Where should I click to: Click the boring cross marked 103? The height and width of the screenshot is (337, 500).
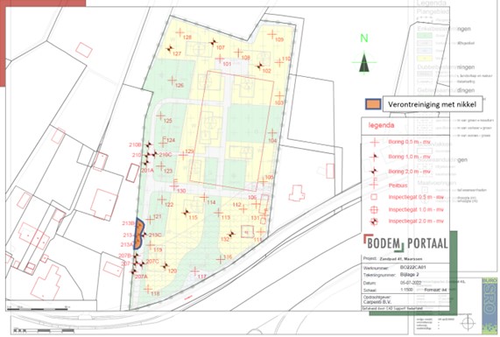coord(279,95)
